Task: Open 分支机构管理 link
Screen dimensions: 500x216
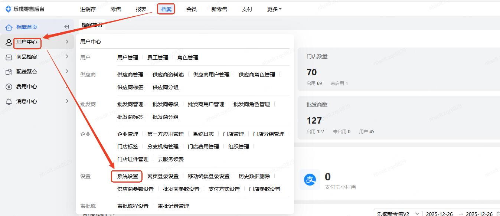Action: coord(163,147)
